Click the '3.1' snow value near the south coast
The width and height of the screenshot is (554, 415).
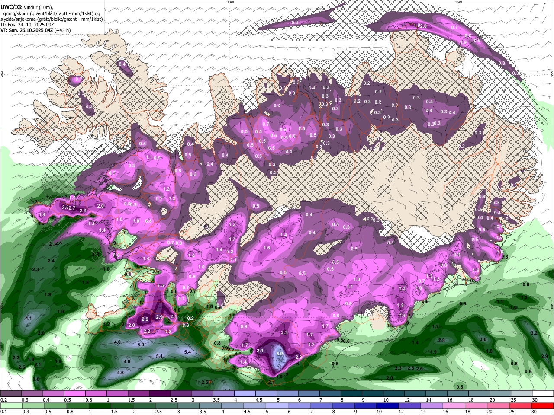(x=260, y=351)
